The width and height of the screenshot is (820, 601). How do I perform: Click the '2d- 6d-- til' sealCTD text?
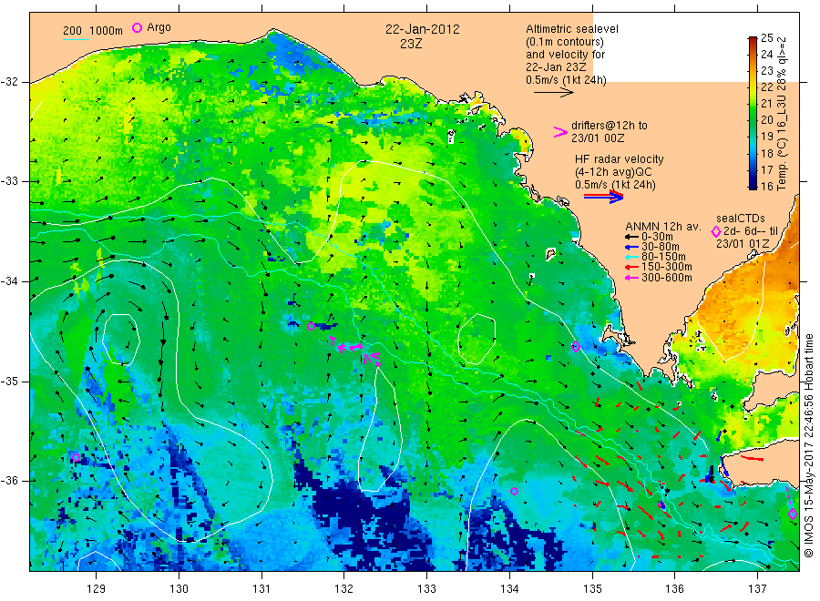(751, 231)
